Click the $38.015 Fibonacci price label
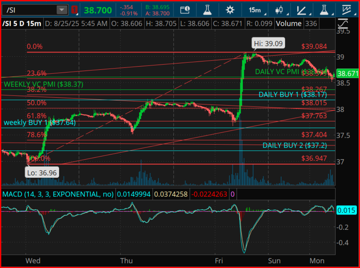360x268 pixels. [x=314, y=103]
